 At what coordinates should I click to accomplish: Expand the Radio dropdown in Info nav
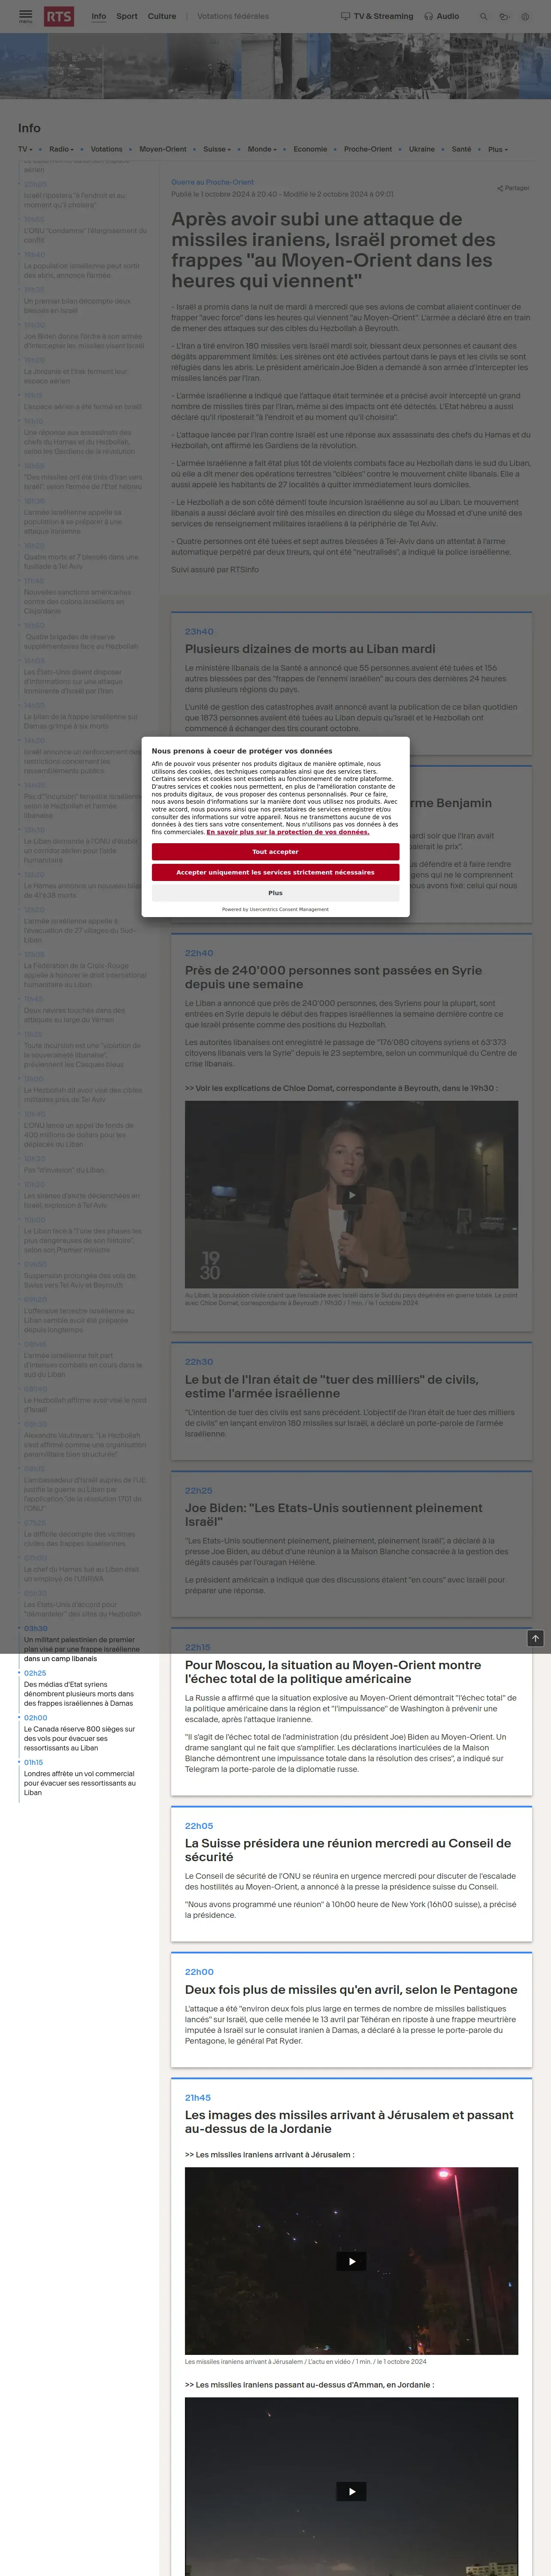61,149
